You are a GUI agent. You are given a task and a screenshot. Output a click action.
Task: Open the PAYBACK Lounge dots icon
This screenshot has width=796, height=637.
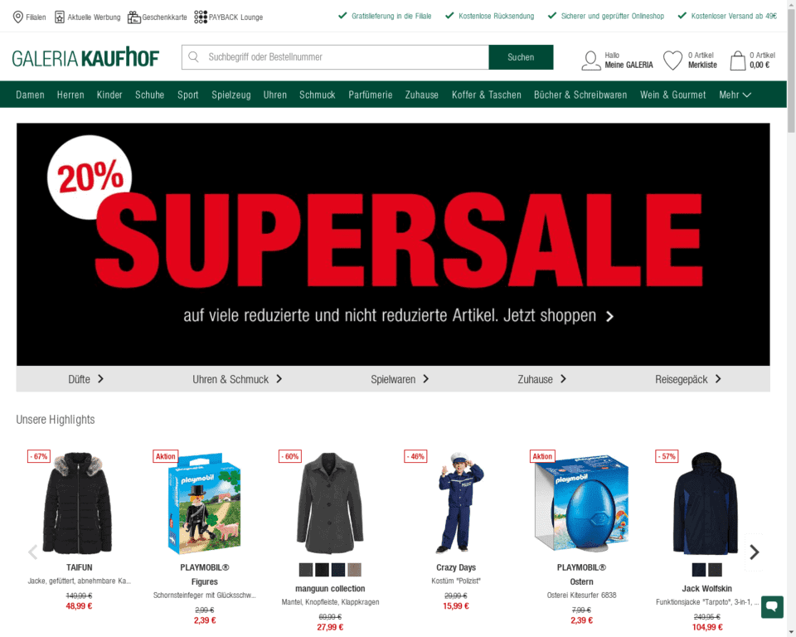click(201, 17)
